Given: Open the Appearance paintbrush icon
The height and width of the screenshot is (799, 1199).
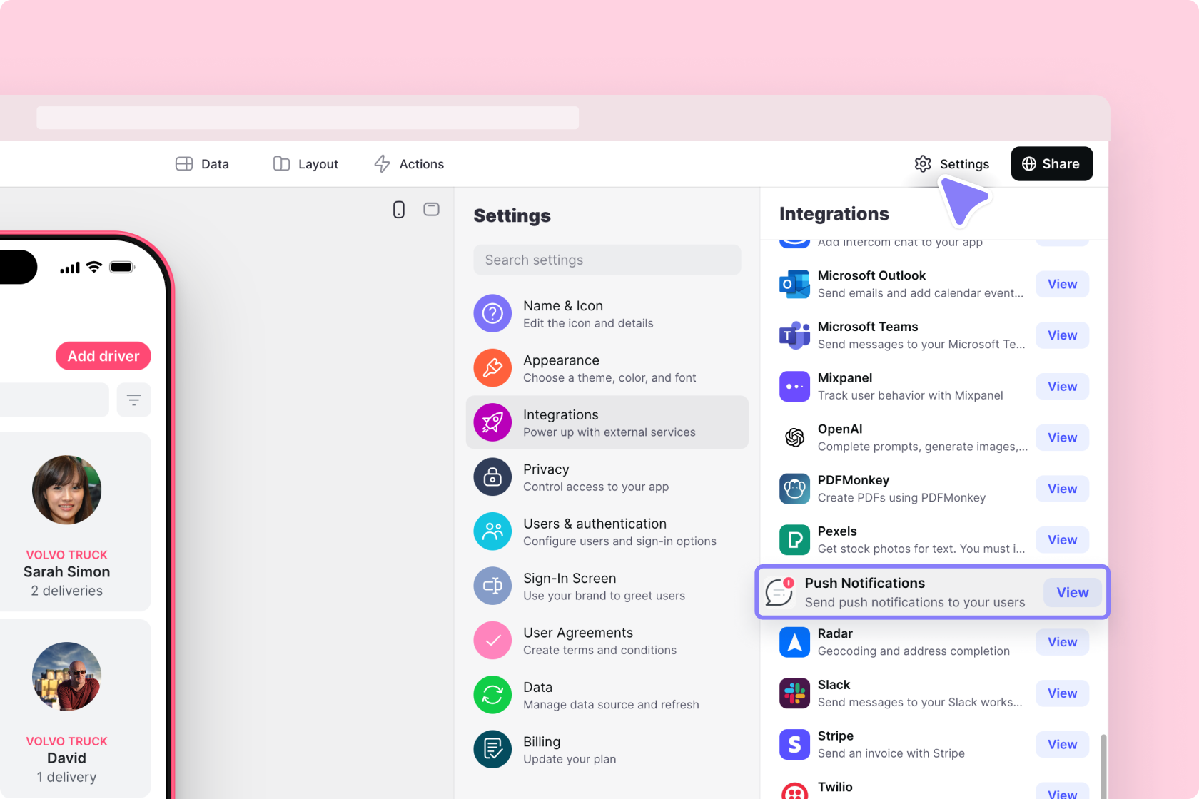Looking at the screenshot, I should [x=492, y=367].
